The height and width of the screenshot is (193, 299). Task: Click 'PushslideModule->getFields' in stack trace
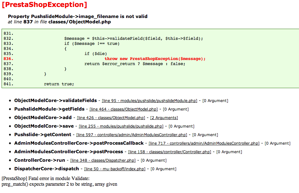[49, 109]
